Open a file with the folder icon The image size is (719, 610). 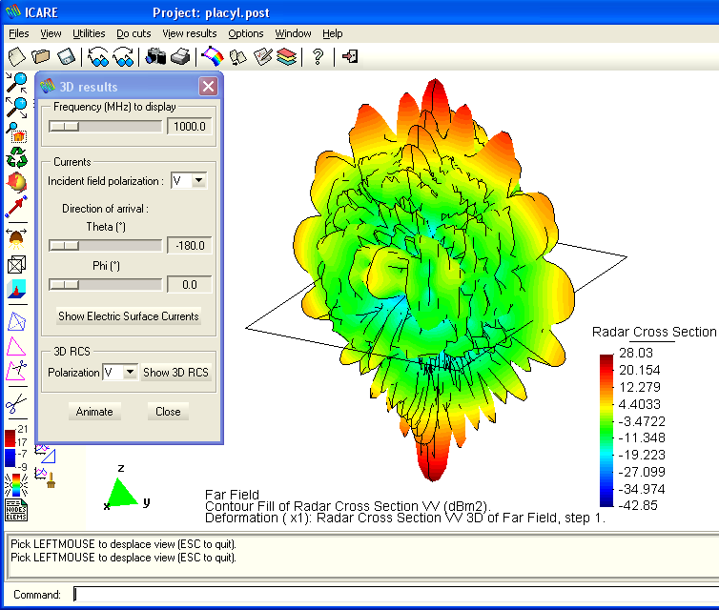(41, 57)
